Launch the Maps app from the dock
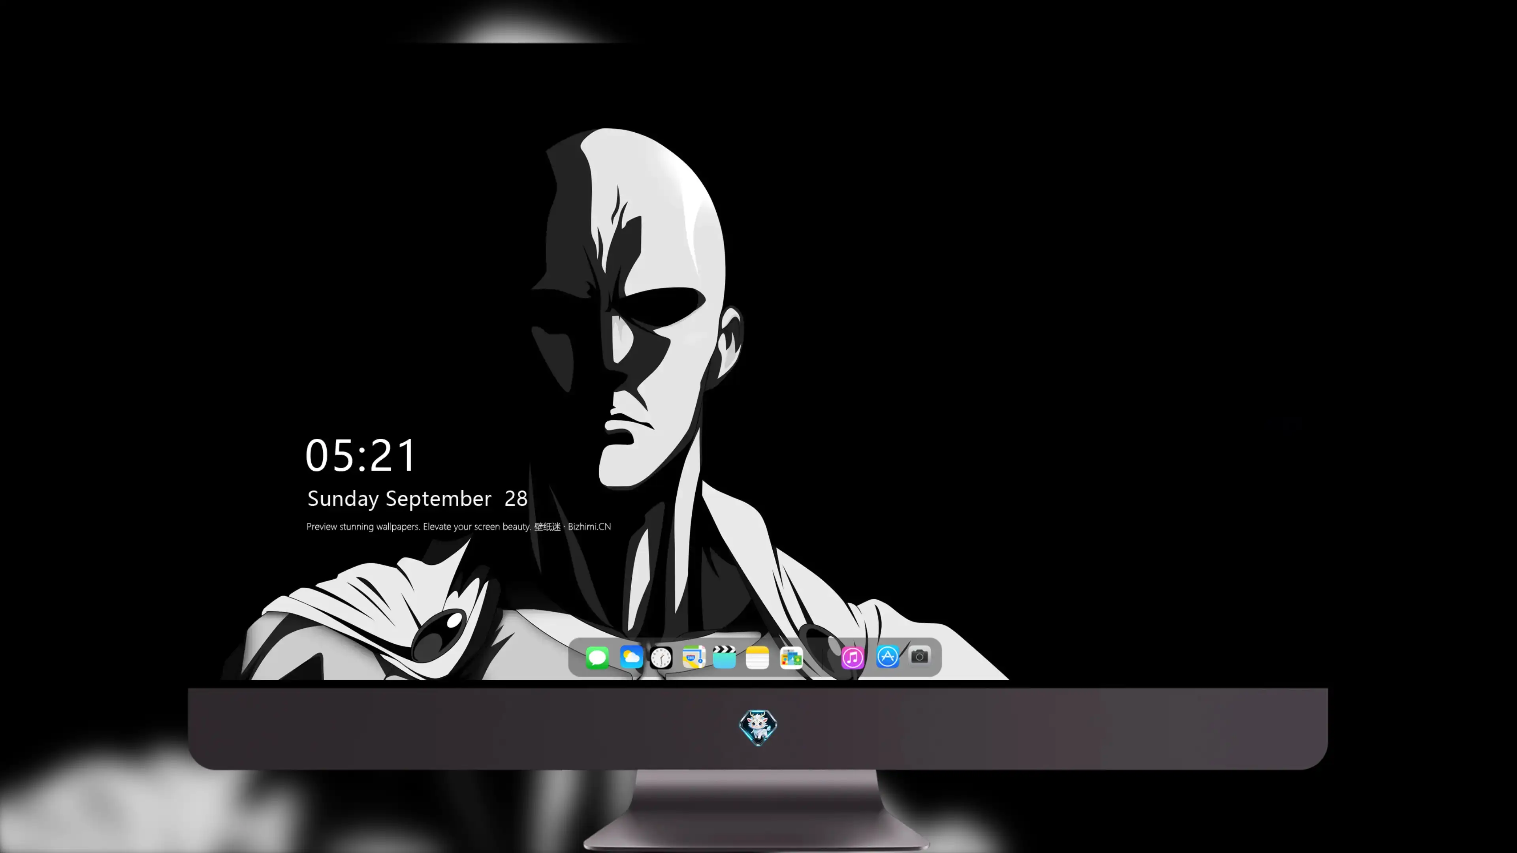This screenshot has width=1517, height=853. (694, 657)
